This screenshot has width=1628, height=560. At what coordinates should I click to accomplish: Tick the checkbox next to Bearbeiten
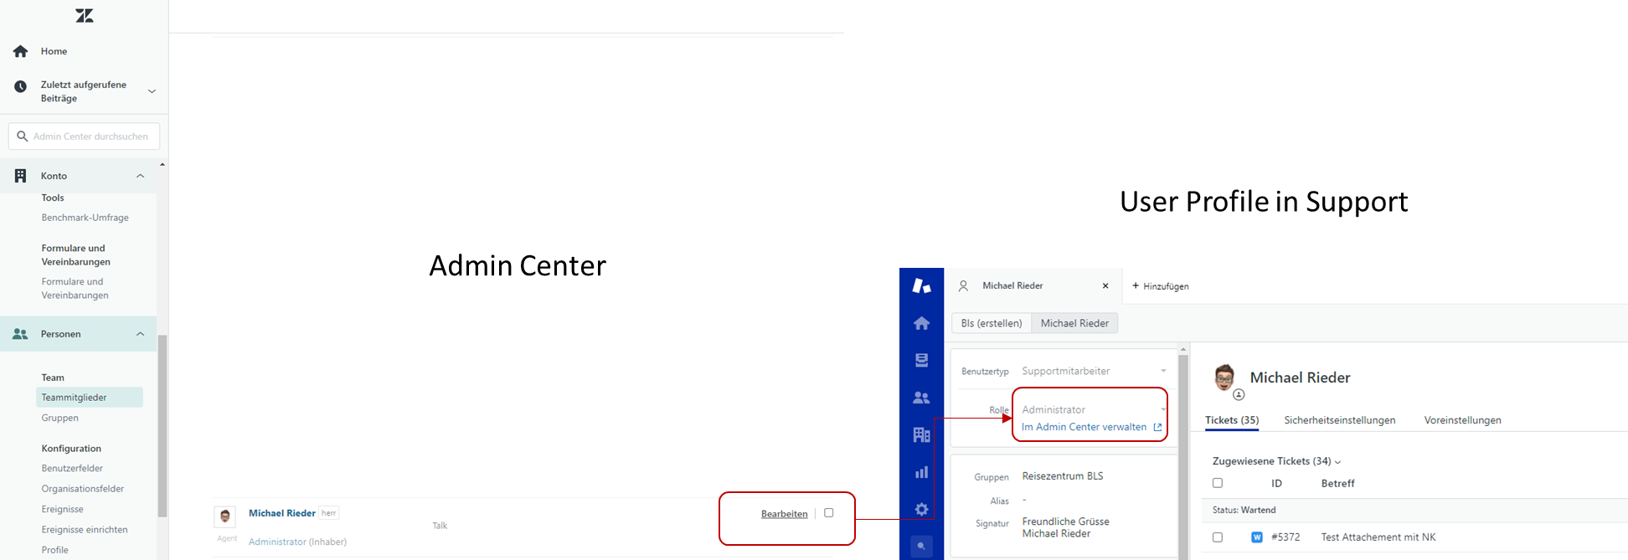[x=828, y=513]
